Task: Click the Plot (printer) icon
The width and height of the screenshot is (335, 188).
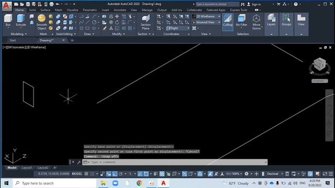Action: 51,4
